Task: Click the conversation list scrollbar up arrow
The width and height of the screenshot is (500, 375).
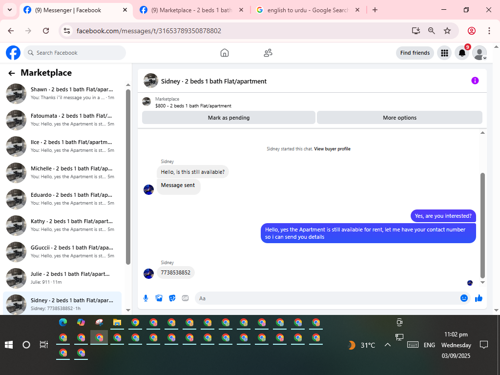Action: [x=128, y=85]
